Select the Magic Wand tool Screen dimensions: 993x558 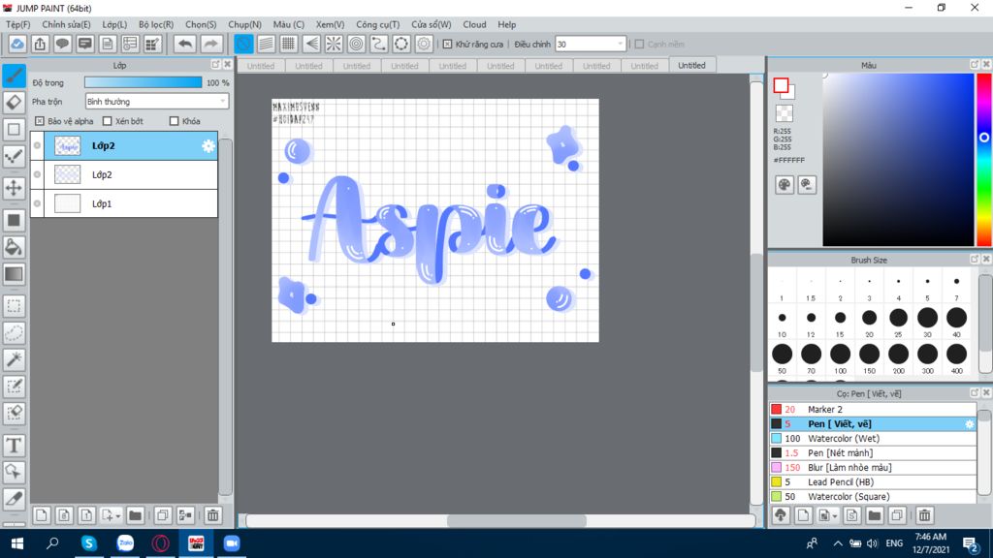coord(14,359)
